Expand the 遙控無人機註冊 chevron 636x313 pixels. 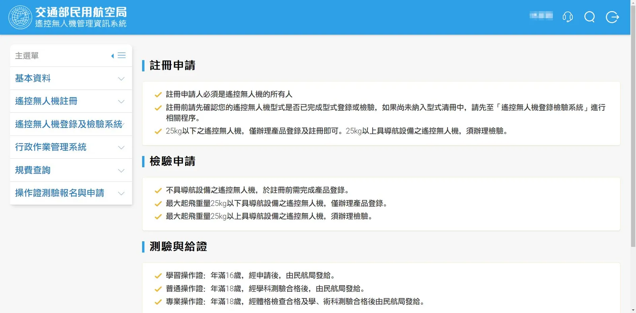[x=121, y=102]
